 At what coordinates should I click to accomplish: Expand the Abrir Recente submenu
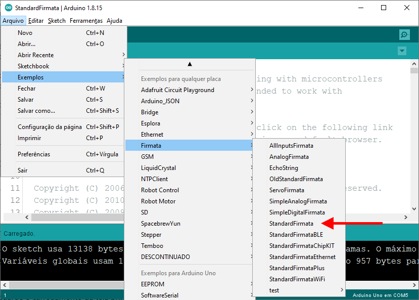(63, 55)
